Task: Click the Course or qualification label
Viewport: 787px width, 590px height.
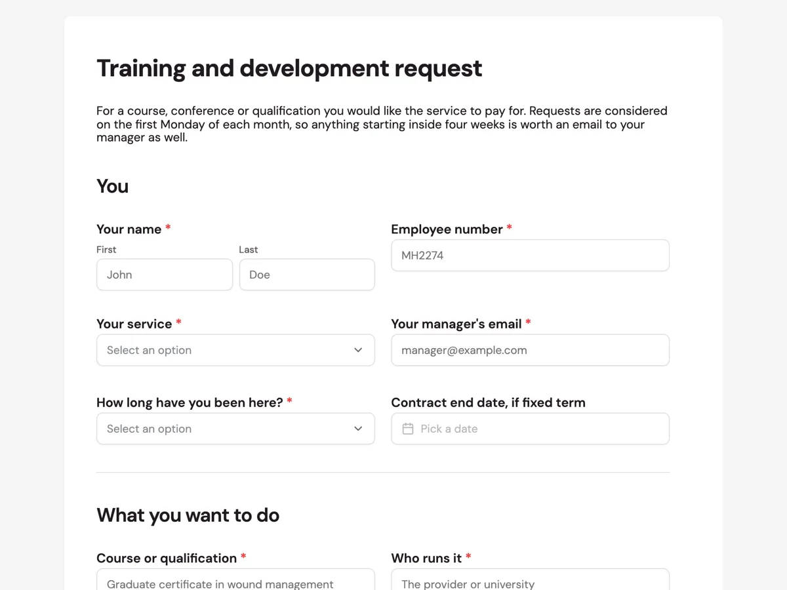Action: click(x=167, y=559)
